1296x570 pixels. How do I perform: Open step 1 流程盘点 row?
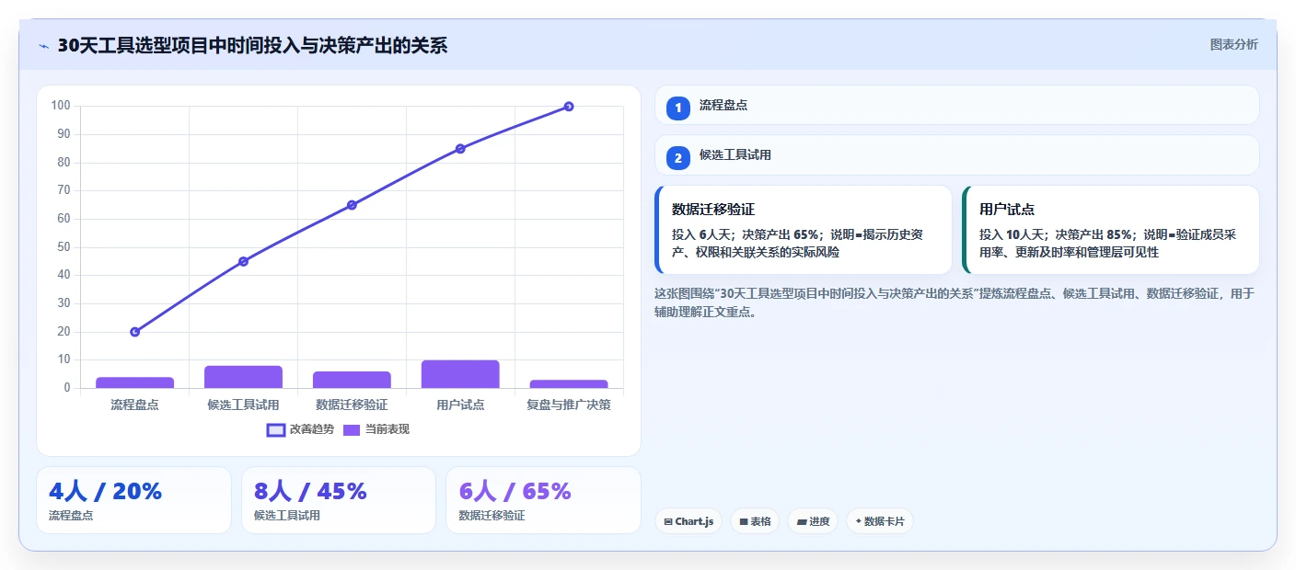tap(957, 105)
